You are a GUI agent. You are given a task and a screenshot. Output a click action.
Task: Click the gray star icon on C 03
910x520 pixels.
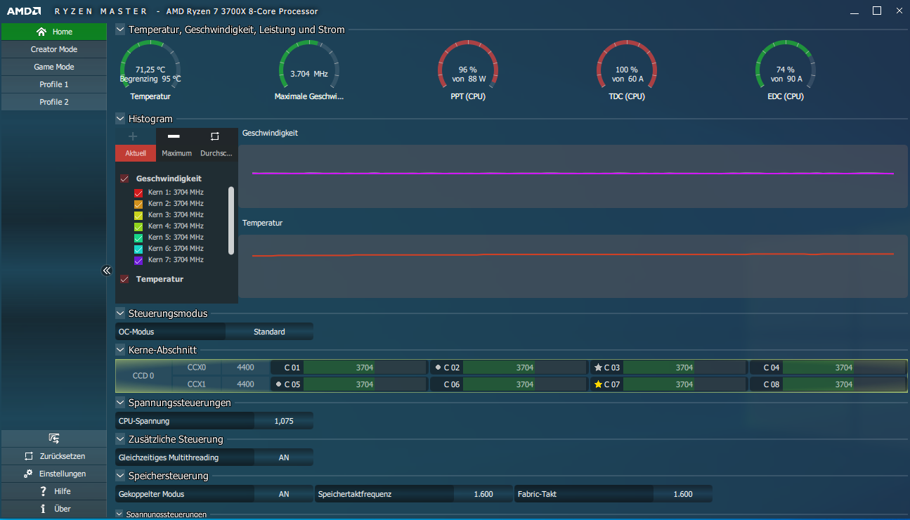click(598, 368)
